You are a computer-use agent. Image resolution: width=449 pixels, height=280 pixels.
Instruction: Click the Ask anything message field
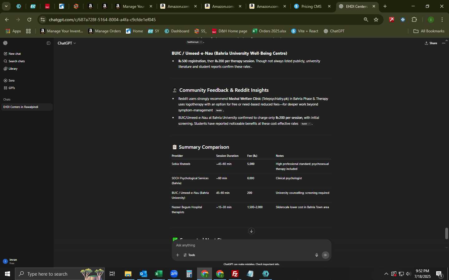tap(251, 245)
